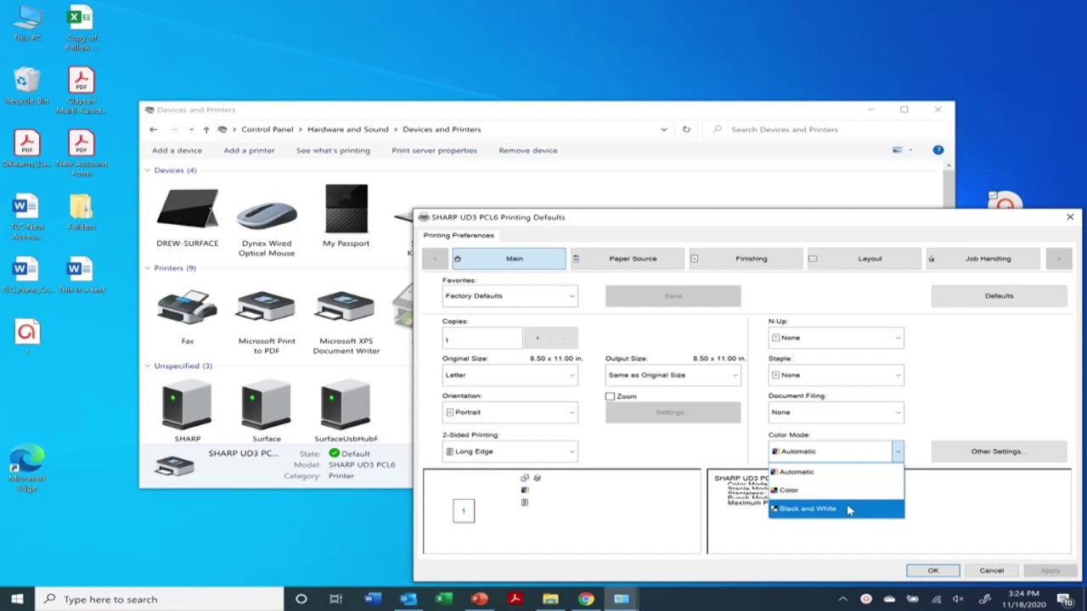1087x611 pixels.
Task: Open the Recycle Bin desktop icon
Action: click(x=27, y=86)
